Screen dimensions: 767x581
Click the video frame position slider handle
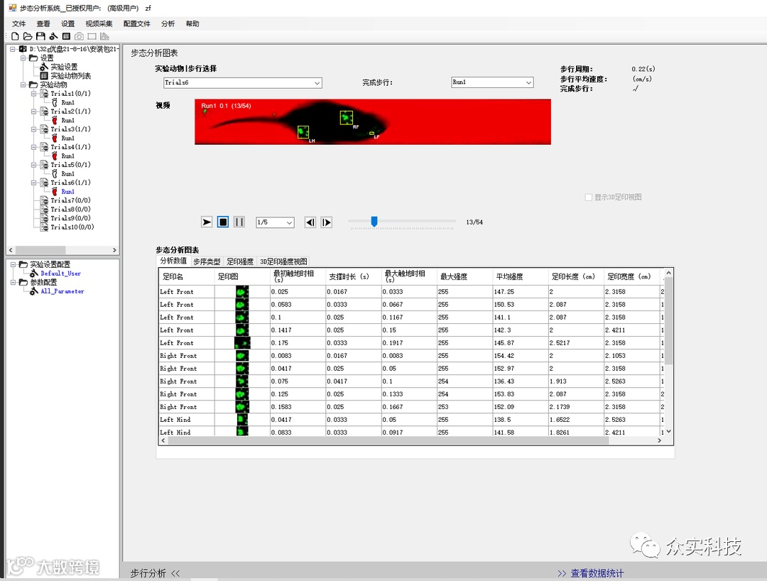tap(374, 222)
